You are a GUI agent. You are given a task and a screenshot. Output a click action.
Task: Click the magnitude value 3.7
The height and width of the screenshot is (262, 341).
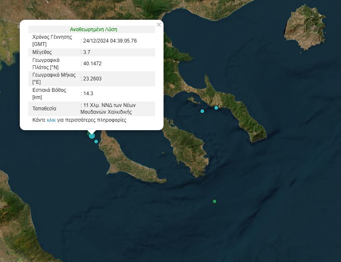pos(87,52)
